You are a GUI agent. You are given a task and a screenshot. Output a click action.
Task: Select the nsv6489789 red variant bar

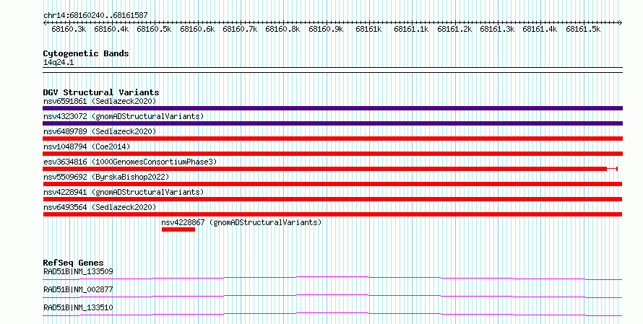[332, 139]
